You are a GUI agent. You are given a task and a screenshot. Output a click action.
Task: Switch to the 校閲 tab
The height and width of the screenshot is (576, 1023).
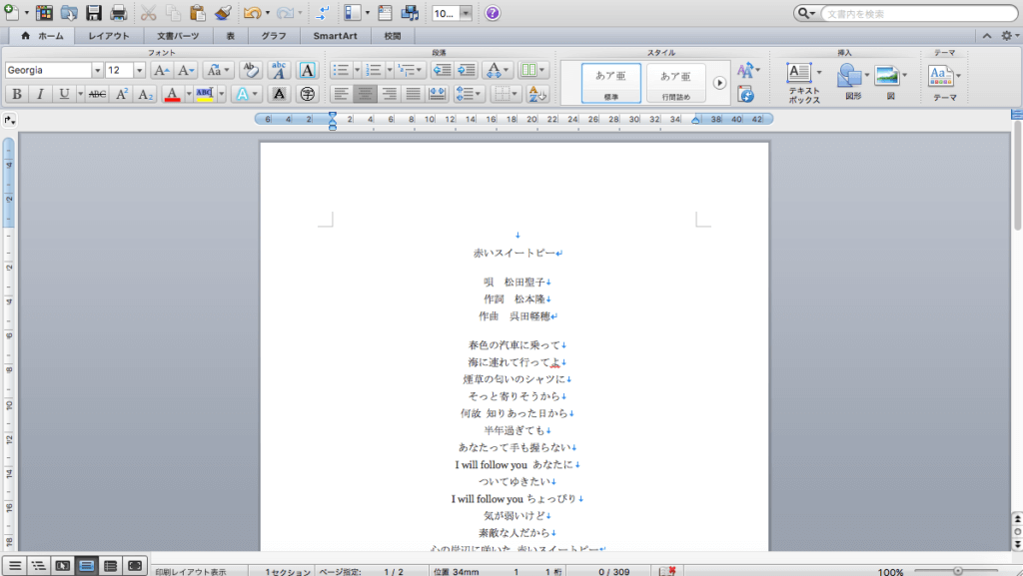tap(392, 36)
